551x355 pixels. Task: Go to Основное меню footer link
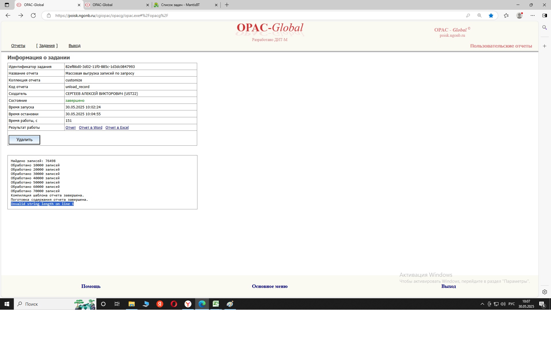pyautogui.click(x=270, y=286)
